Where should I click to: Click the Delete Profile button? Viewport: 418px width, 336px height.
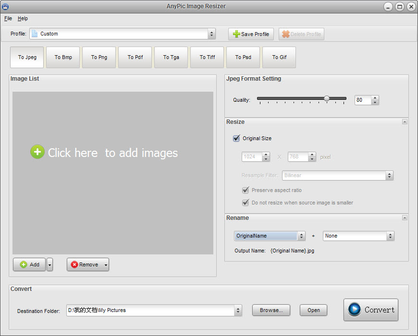click(302, 34)
